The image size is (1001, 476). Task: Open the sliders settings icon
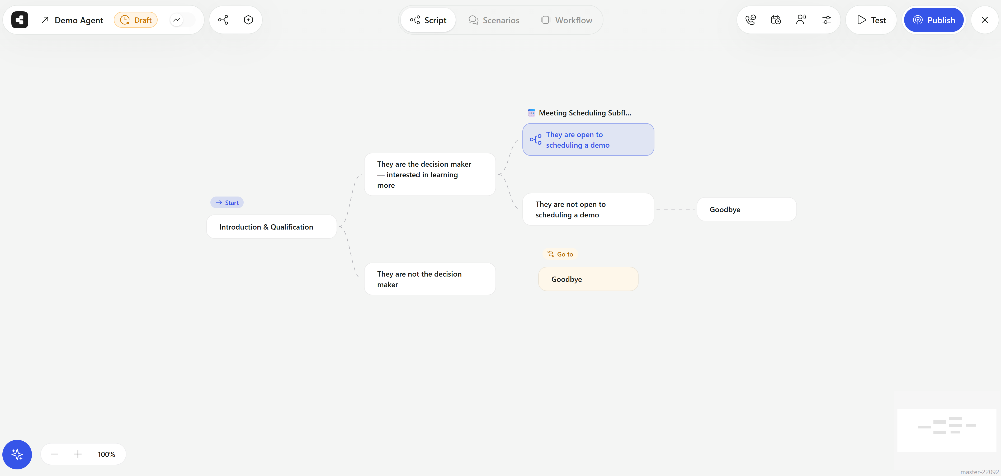[827, 20]
